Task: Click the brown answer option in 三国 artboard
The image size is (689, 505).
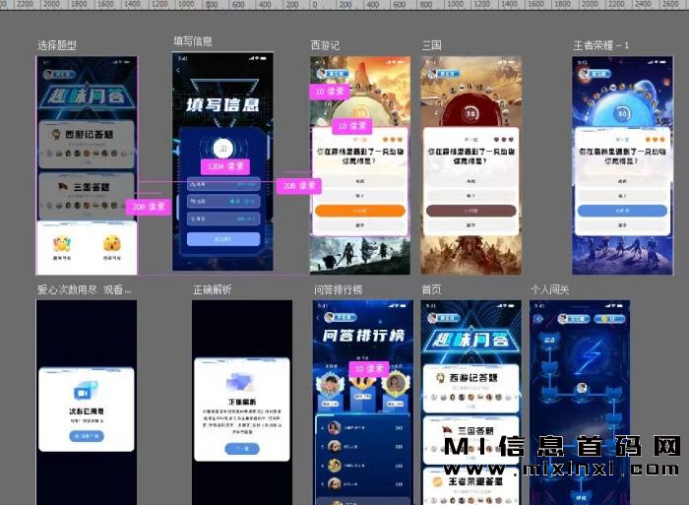Action: pos(471,211)
